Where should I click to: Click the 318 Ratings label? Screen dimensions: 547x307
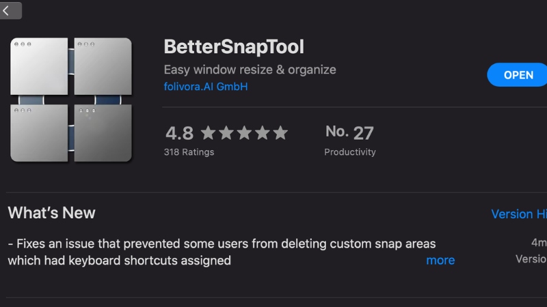[189, 152]
